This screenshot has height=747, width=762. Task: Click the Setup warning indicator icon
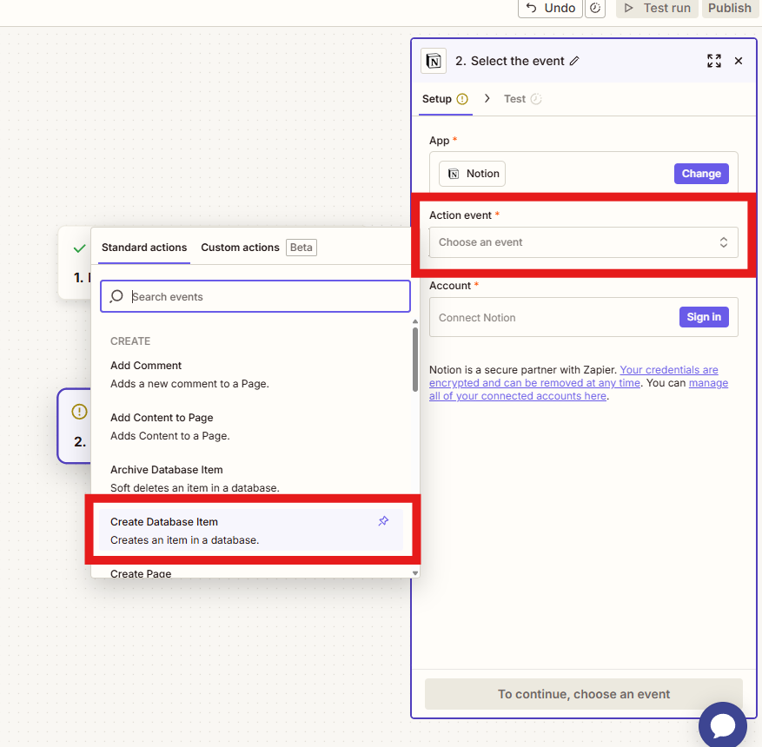tap(462, 99)
